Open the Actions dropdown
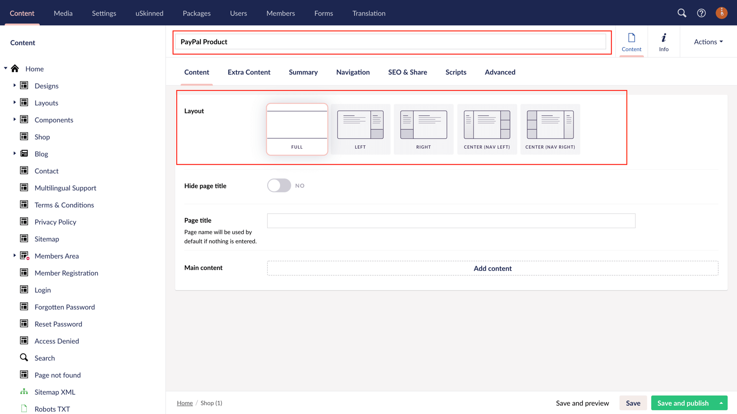The width and height of the screenshot is (737, 414). pos(707,41)
